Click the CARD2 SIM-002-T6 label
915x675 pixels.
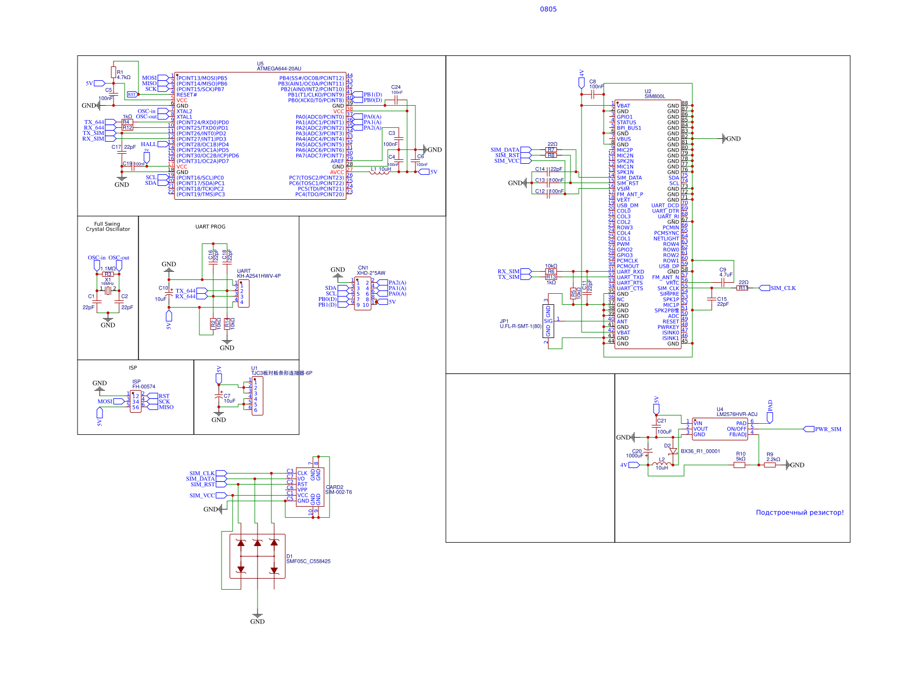pos(338,490)
